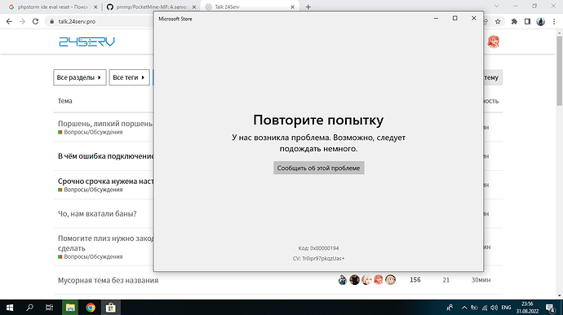Image resolution: width=563 pixels, height=315 pixels.
Task: Reload the page in Chrome
Action: coord(35,21)
